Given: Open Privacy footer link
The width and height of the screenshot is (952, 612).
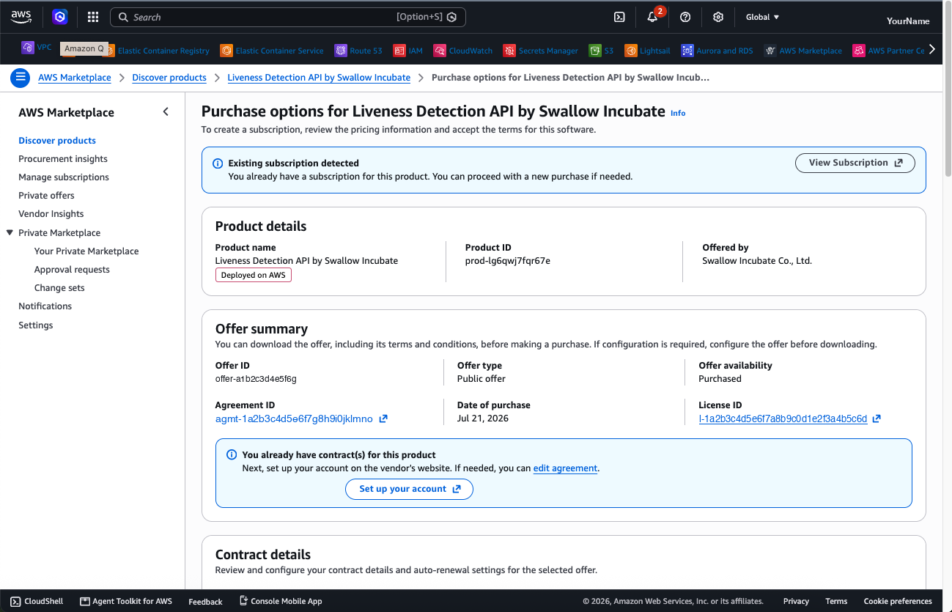Looking at the screenshot, I should click(796, 601).
